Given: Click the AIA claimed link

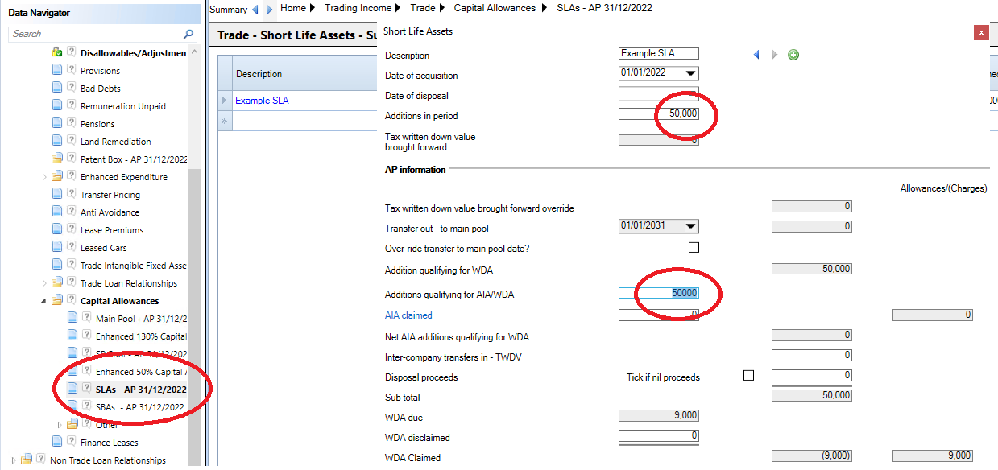Looking at the screenshot, I should (x=408, y=315).
